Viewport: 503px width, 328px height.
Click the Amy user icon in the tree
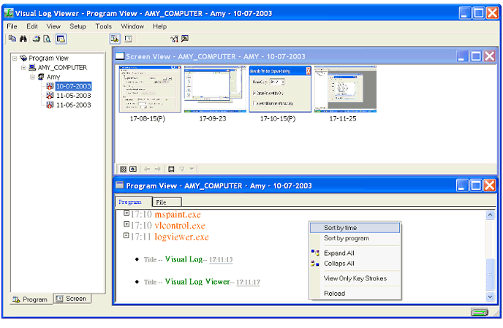[x=41, y=77]
